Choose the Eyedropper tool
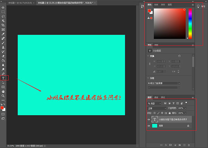 pos(3,34)
